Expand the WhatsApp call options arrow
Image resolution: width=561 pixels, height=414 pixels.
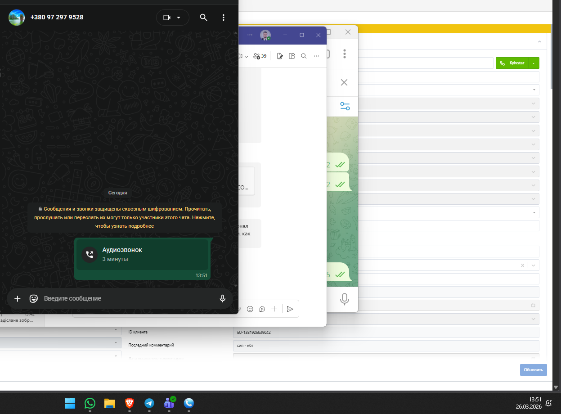pos(179,18)
